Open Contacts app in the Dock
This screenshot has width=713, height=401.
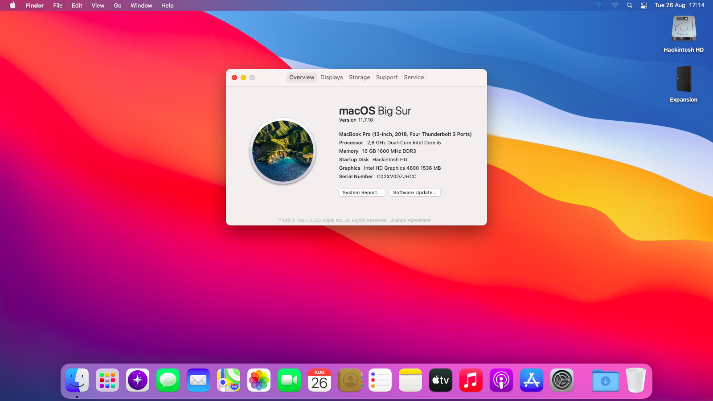click(350, 380)
